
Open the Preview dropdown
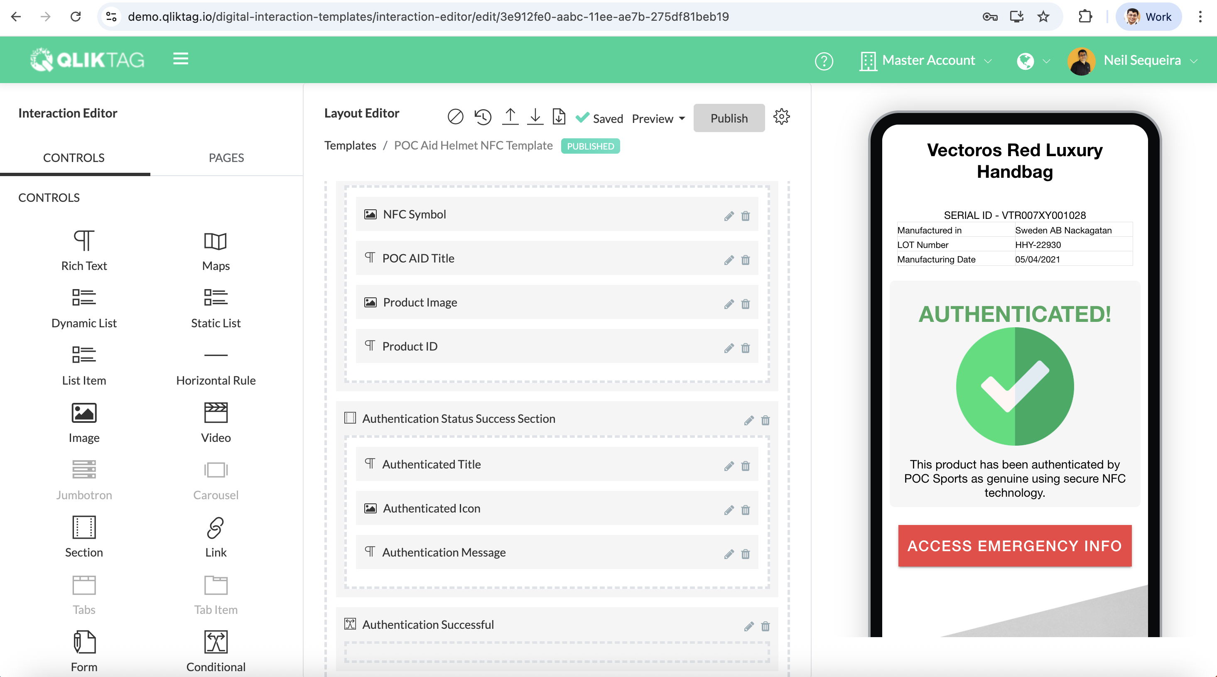click(x=658, y=119)
